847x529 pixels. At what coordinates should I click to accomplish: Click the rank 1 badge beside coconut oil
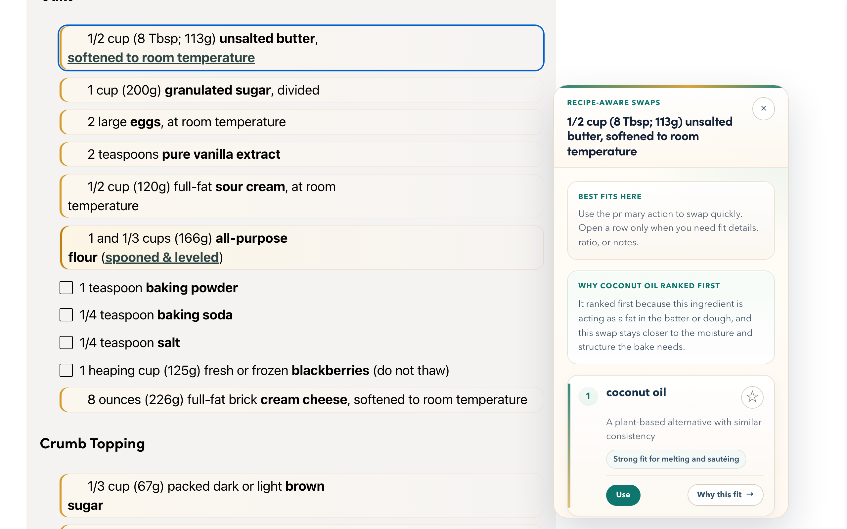point(588,396)
